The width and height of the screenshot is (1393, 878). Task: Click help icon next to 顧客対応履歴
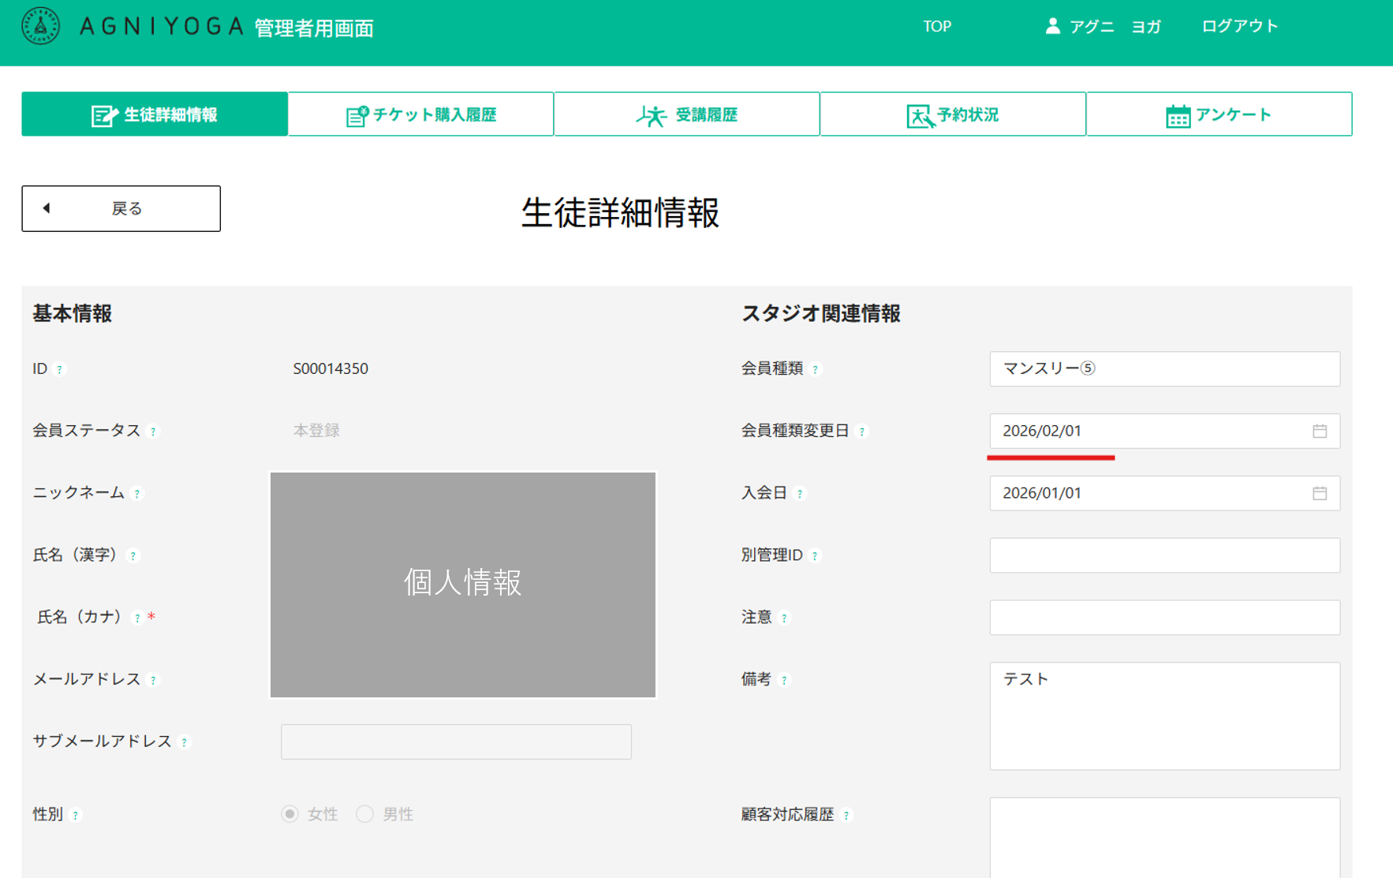tap(846, 816)
